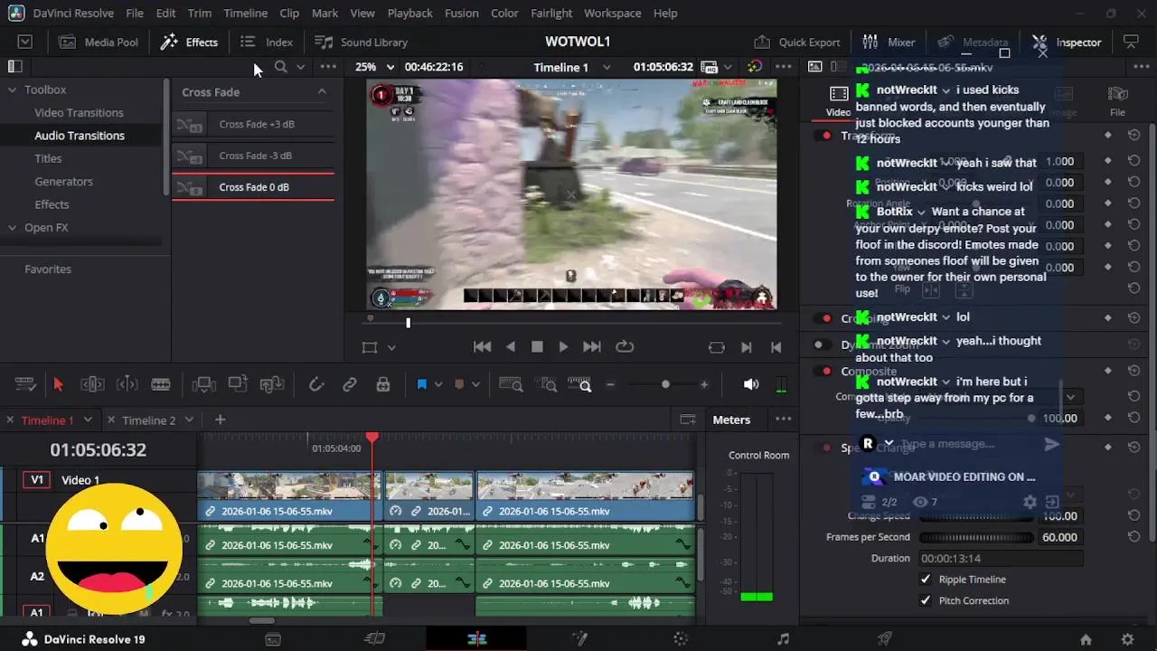The image size is (1157, 651).
Task: Open the Sound Library panel
Action: pyautogui.click(x=361, y=42)
